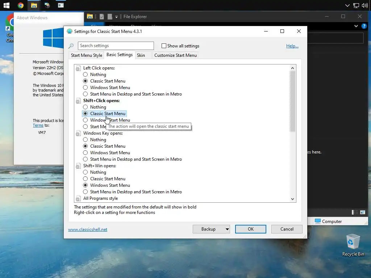The width and height of the screenshot is (371, 278).
Task: Focus the Search settings input field
Action: [116, 46]
